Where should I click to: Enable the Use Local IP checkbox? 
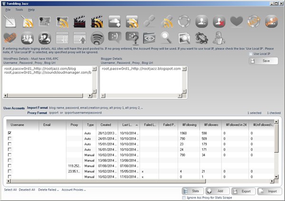251,54
